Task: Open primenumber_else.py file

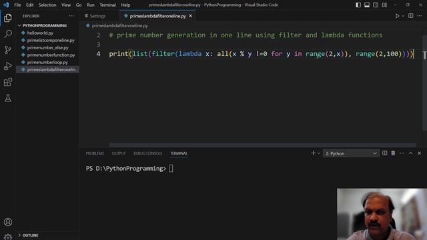Action: coord(47,47)
